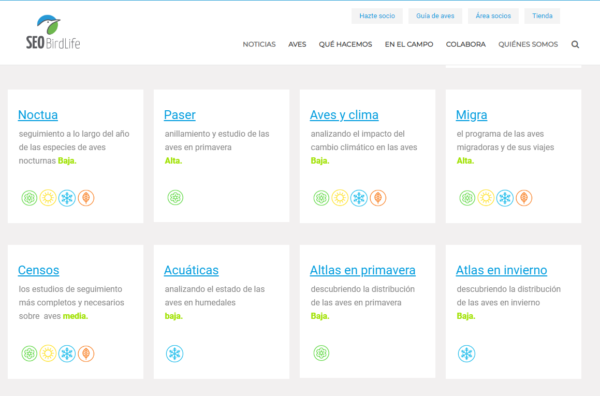Click the summer sun icon in Noctua card
600x396 pixels.
[x=48, y=198]
